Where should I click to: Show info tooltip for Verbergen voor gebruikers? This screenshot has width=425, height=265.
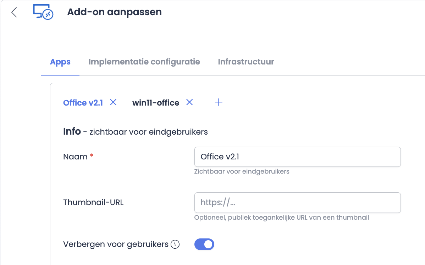(x=175, y=244)
